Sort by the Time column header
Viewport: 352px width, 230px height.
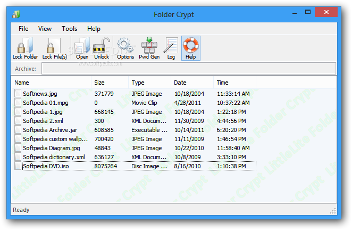[x=234, y=83]
